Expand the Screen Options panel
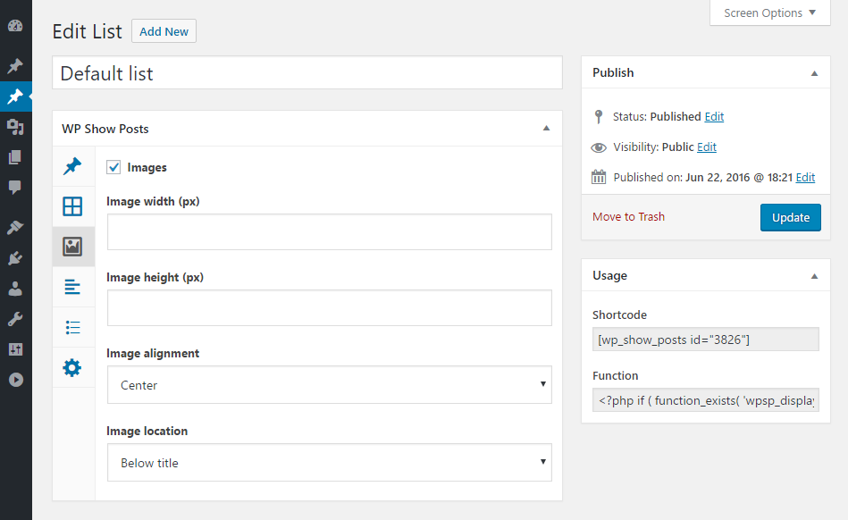This screenshot has width=848, height=520. 769,13
